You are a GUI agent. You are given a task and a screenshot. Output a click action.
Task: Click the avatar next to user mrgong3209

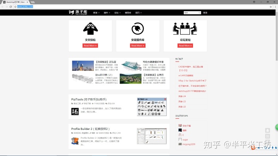(x=180, y=144)
